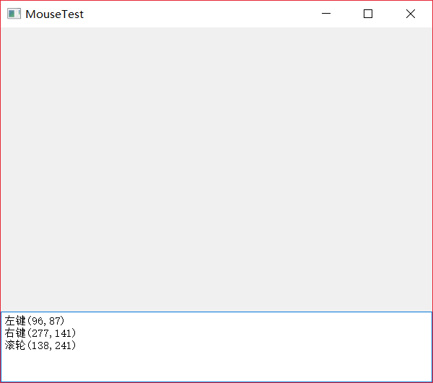
Task: Click the word 左键 in the log
Action: coord(14,320)
